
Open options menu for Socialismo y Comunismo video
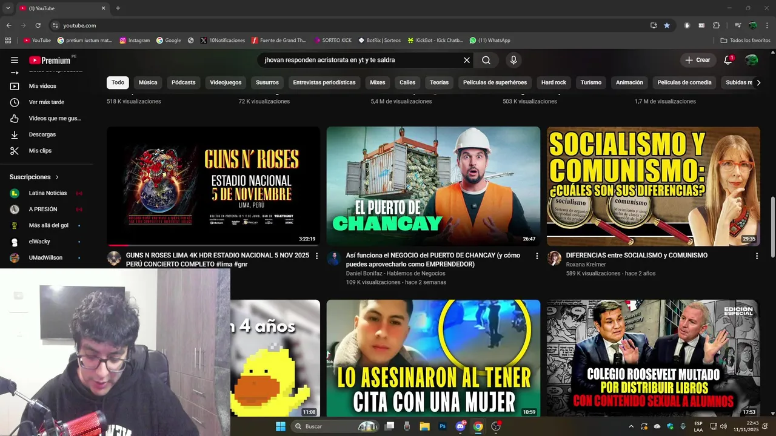coord(757,256)
